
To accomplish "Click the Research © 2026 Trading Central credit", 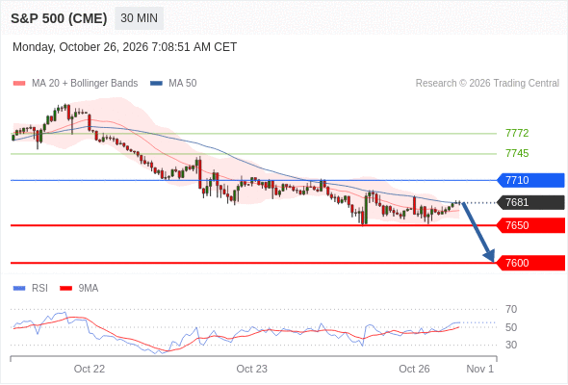I will (x=487, y=84).
